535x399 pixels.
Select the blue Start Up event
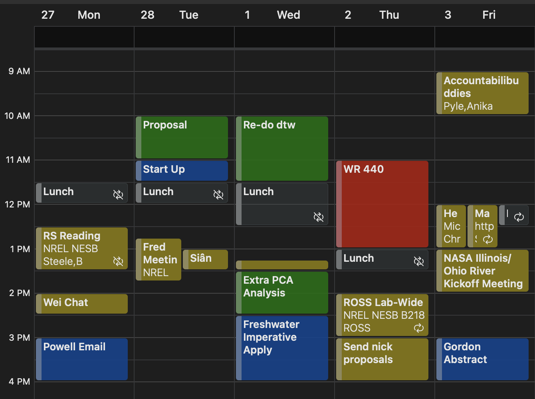click(x=182, y=171)
